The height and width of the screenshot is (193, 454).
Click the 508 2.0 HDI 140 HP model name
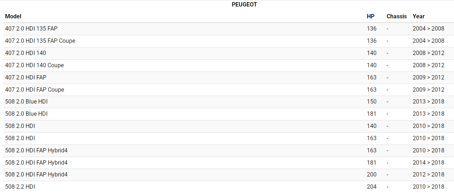point(20,126)
